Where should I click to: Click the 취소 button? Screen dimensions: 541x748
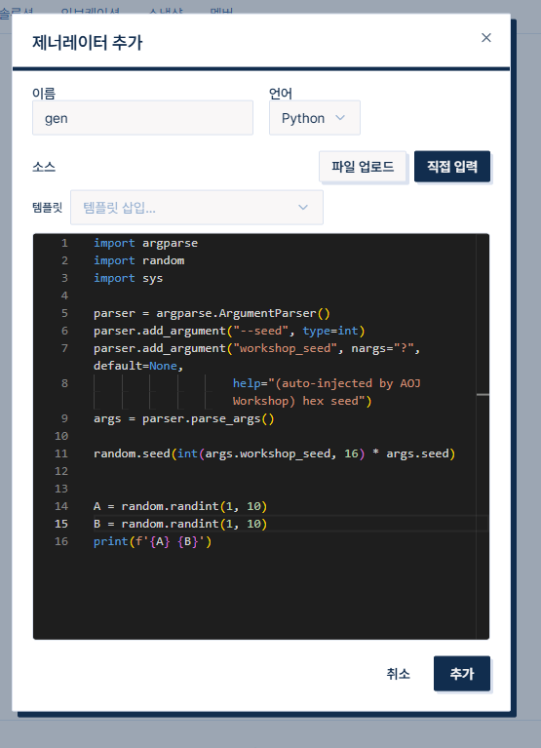pyautogui.click(x=398, y=674)
